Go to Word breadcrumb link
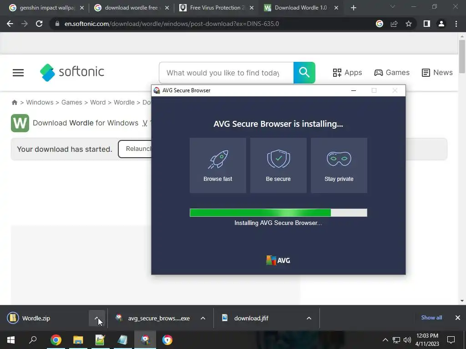466x349 pixels. (98, 102)
